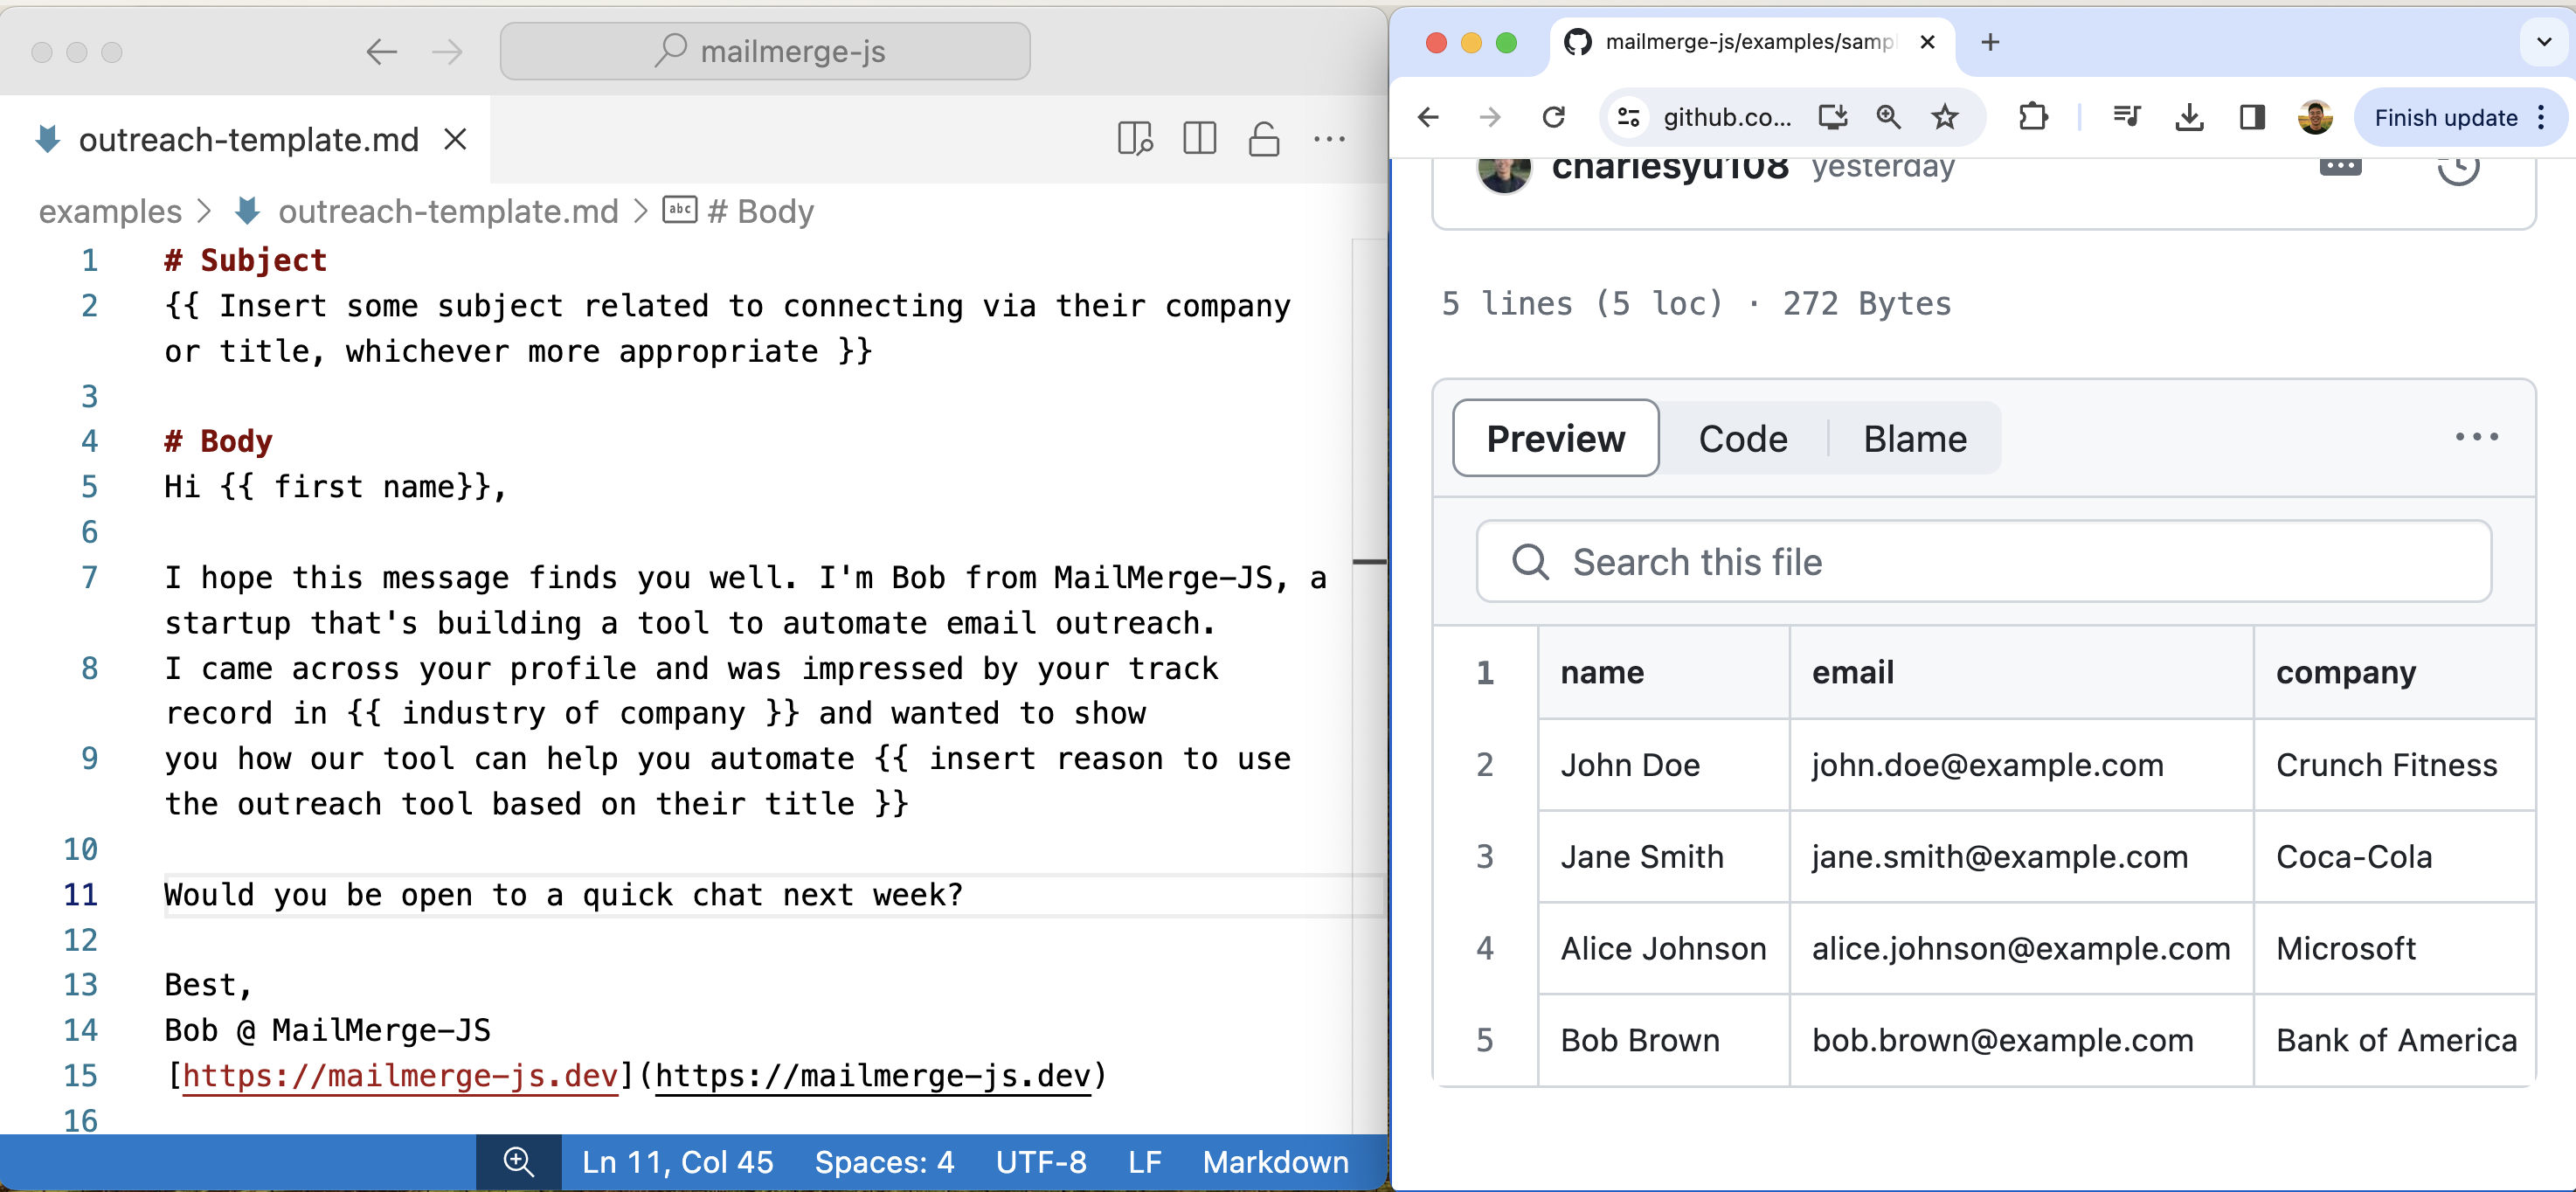The height and width of the screenshot is (1192, 2576).
Task: Click the zoom icon in status bar
Action: [518, 1162]
